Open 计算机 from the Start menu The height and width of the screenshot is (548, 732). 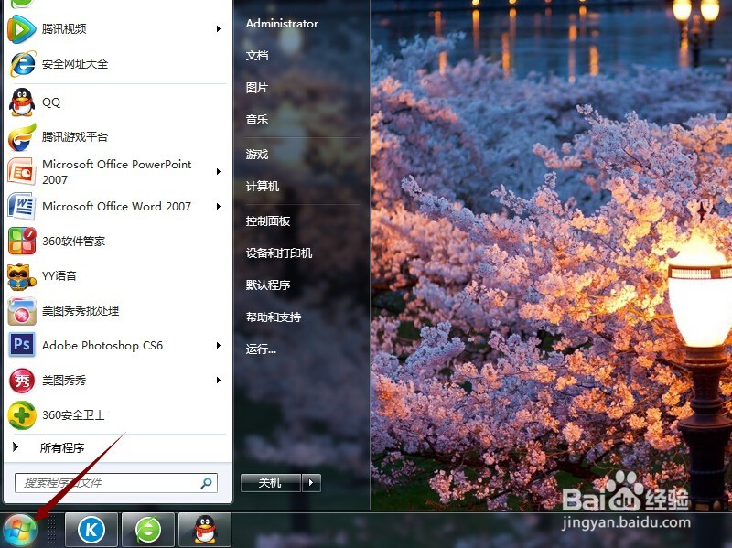tap(263, 187)
